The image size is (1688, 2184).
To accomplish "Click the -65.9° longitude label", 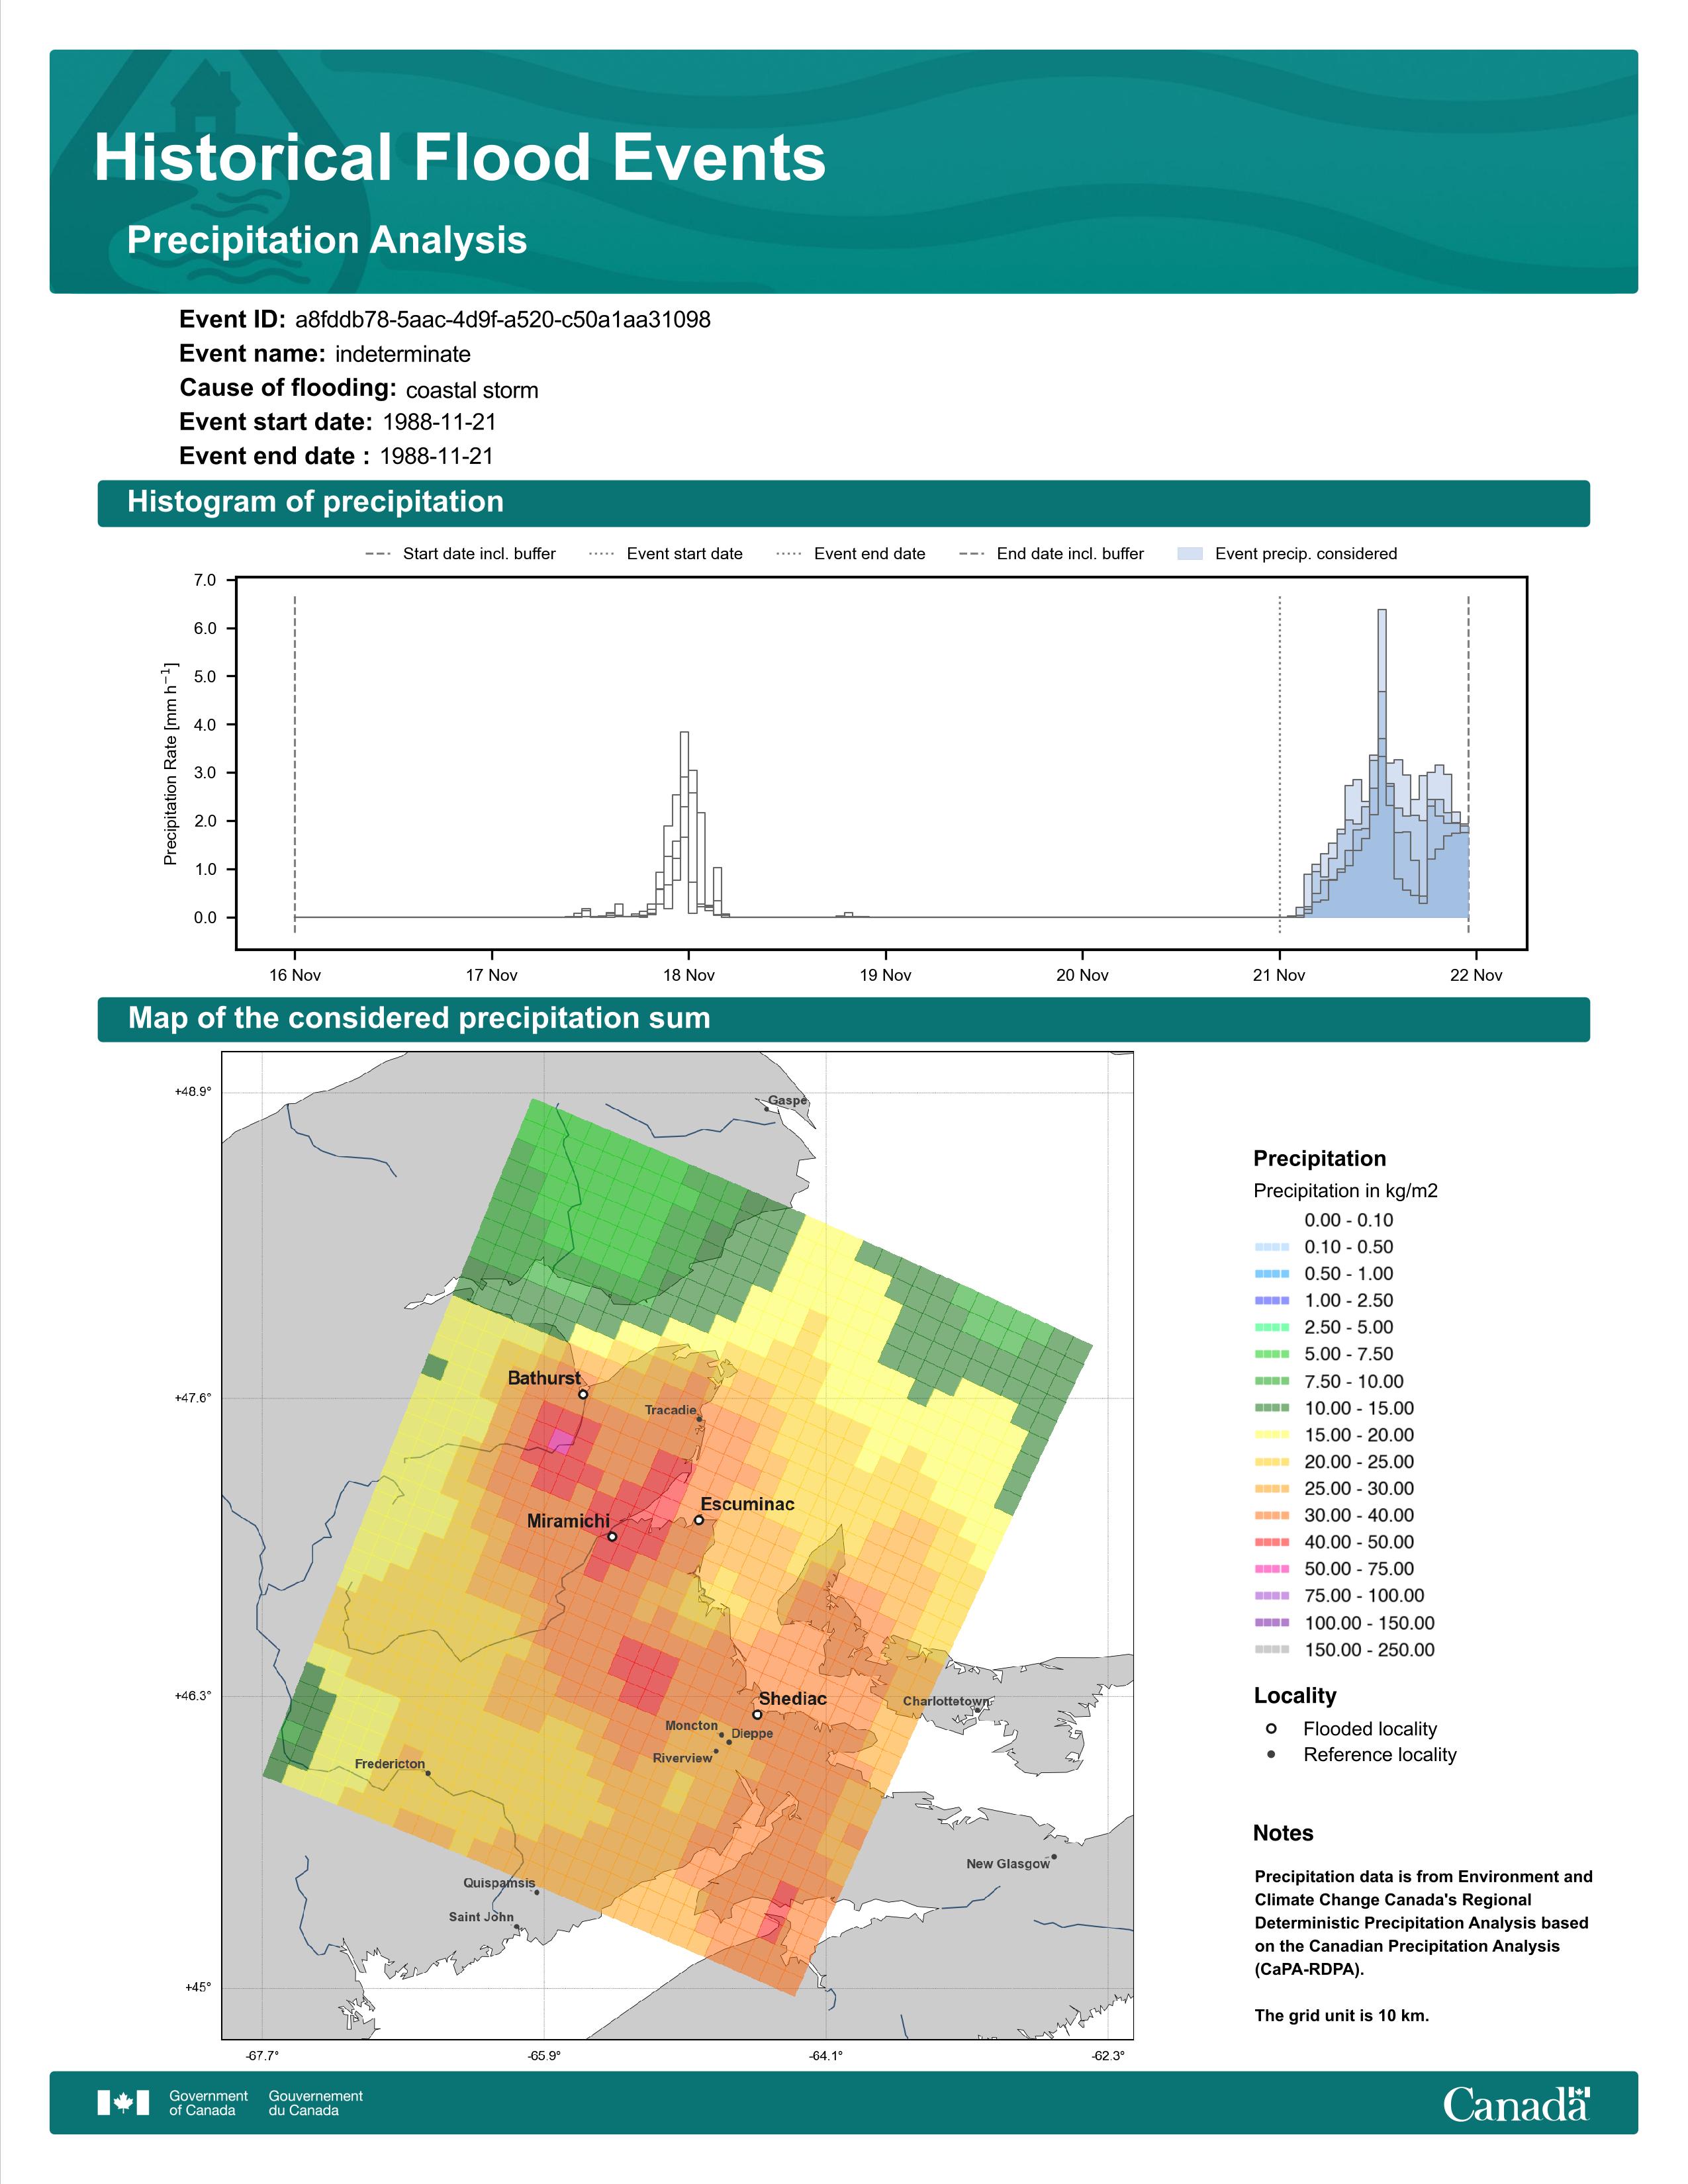I will tap(544, 2056).
